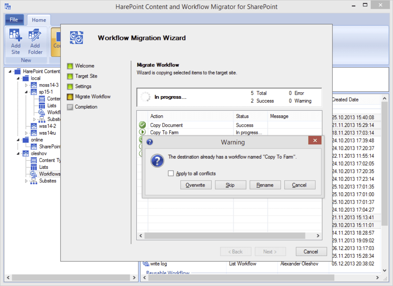This screenshot has width=393, height=286.
Task: Collapse the online tree node
Action: 18,140
